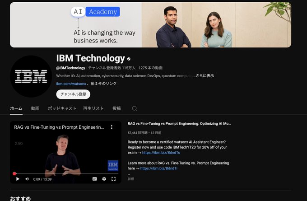Click the verified badge next to channel name
The height and width of the screenshot is (201, 307).
129,59
